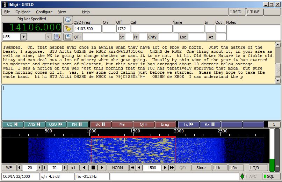The width and height of the screenshot is (282, 182).
Task: Slide the waterfall display to the right
Action: click(102, 168)
